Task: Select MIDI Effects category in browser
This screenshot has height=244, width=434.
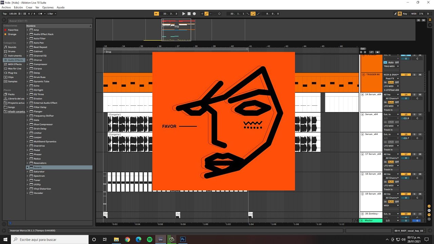Action: coord(15,64)
